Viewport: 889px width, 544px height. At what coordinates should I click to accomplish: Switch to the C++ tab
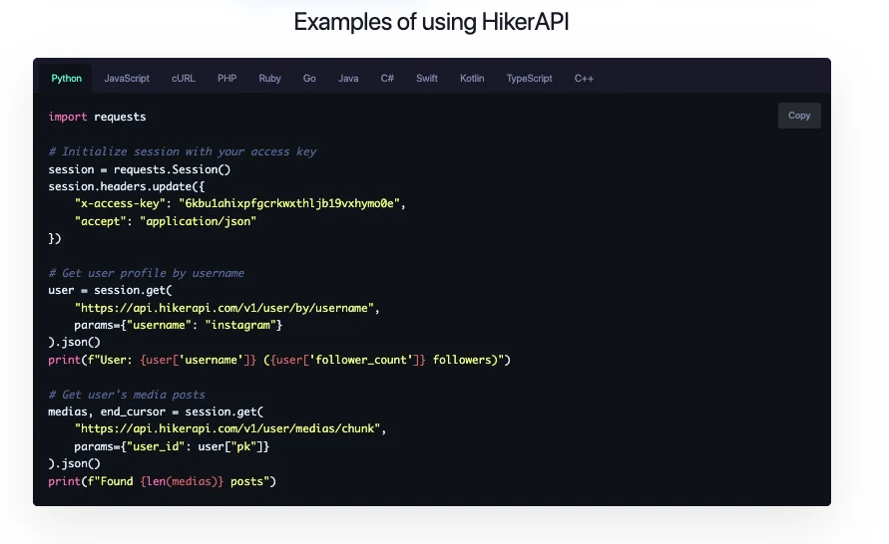coord(584,78)
